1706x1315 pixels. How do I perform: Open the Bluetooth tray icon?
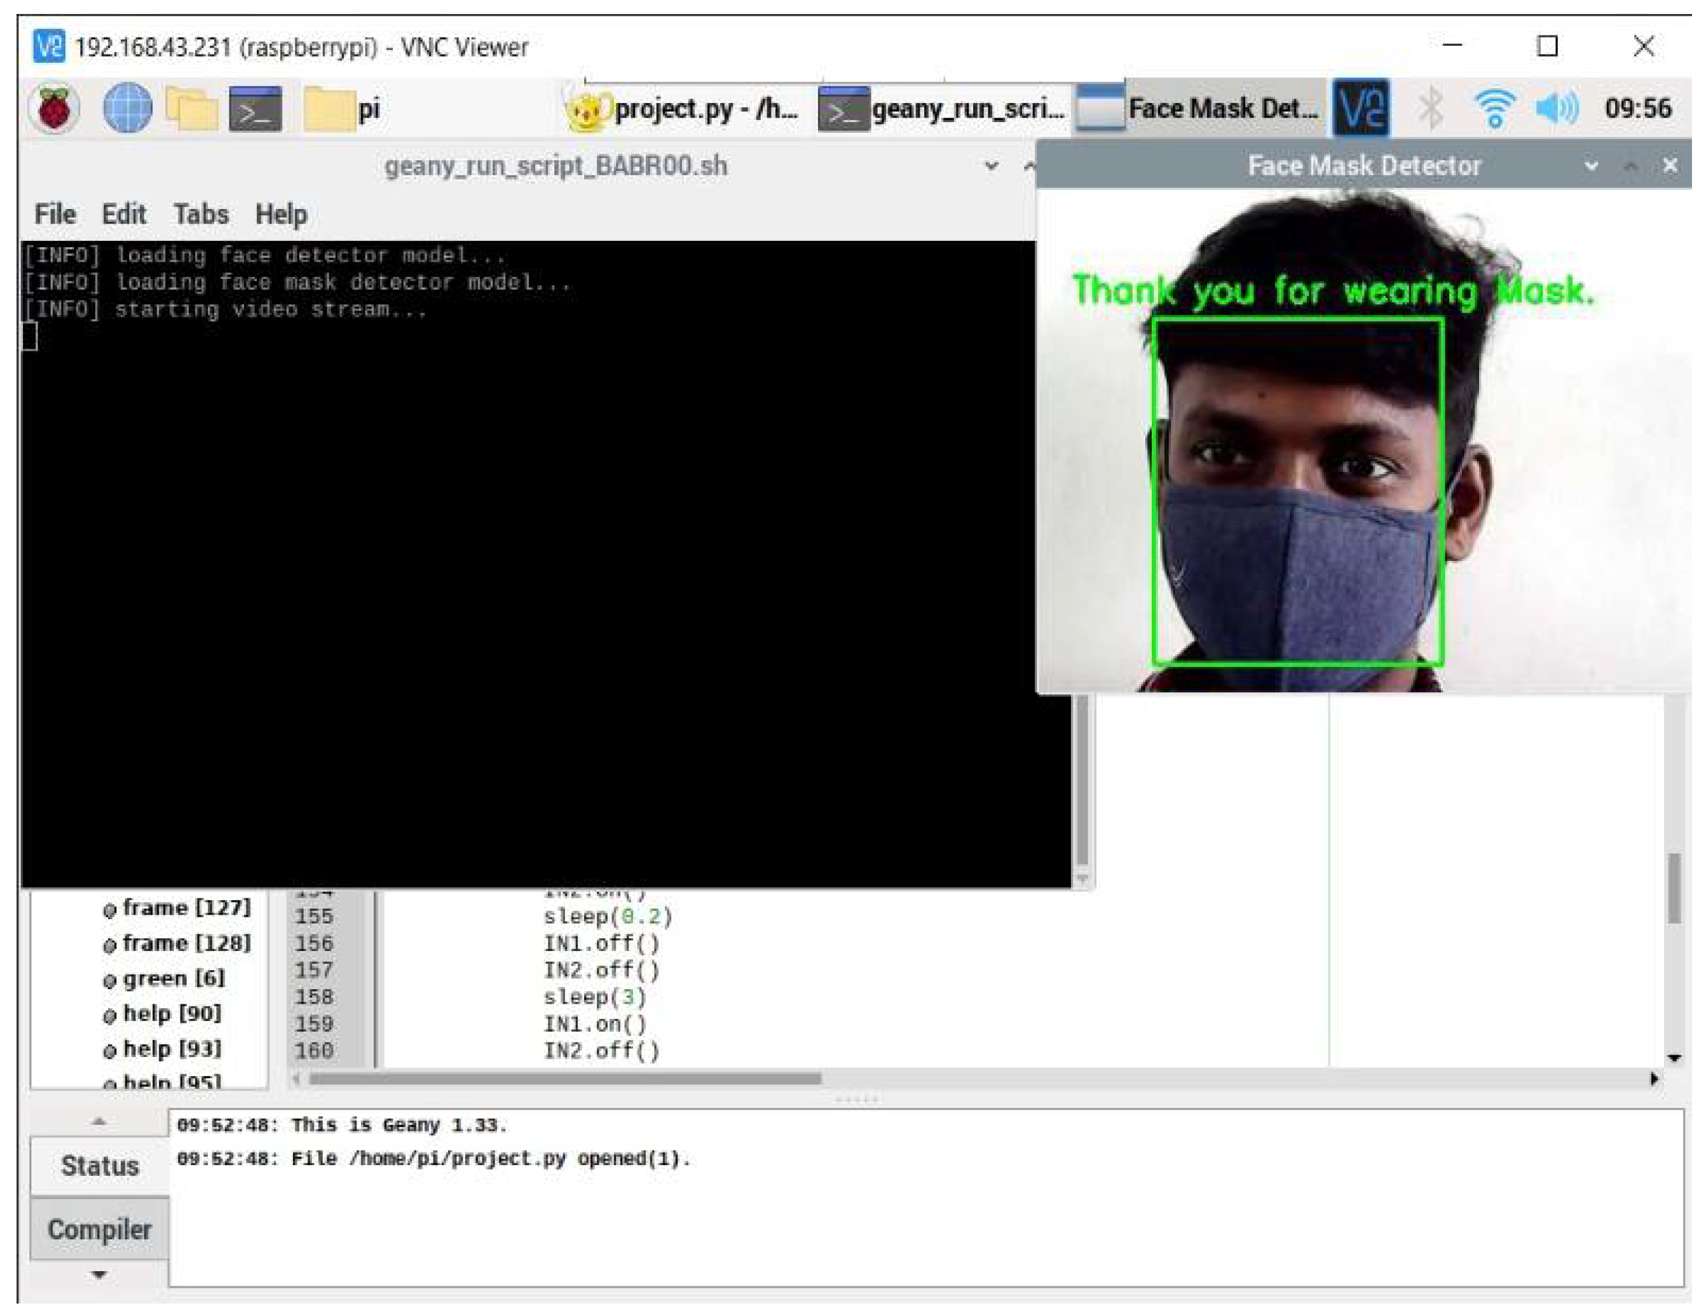[1430, 109]
